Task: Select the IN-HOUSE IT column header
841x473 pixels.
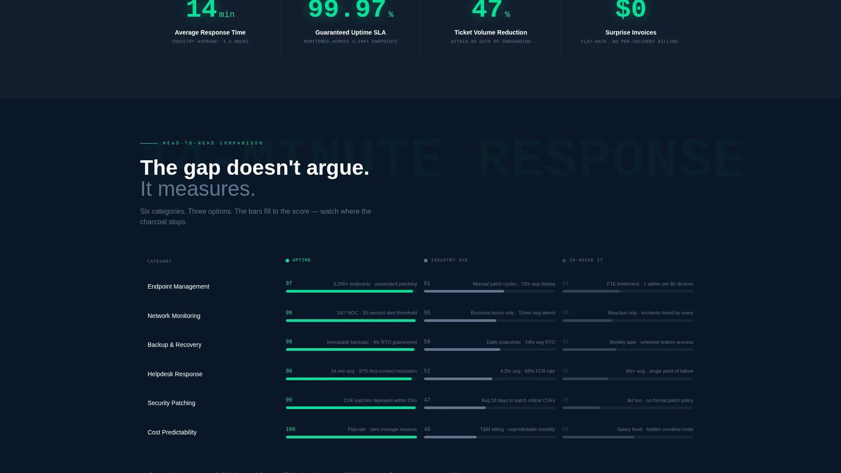Action: point(586,260)
